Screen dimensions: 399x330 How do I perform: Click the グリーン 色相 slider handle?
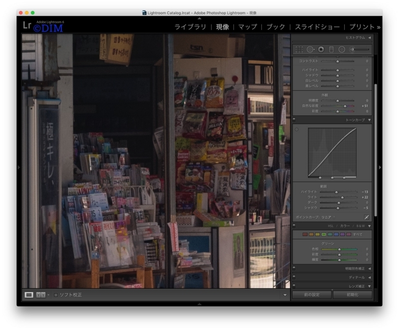tap(339, 249)
